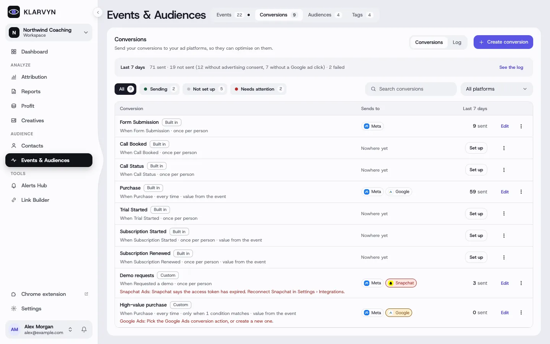
Task: Open more options for Demo requests row
Action: click(521, 283)
